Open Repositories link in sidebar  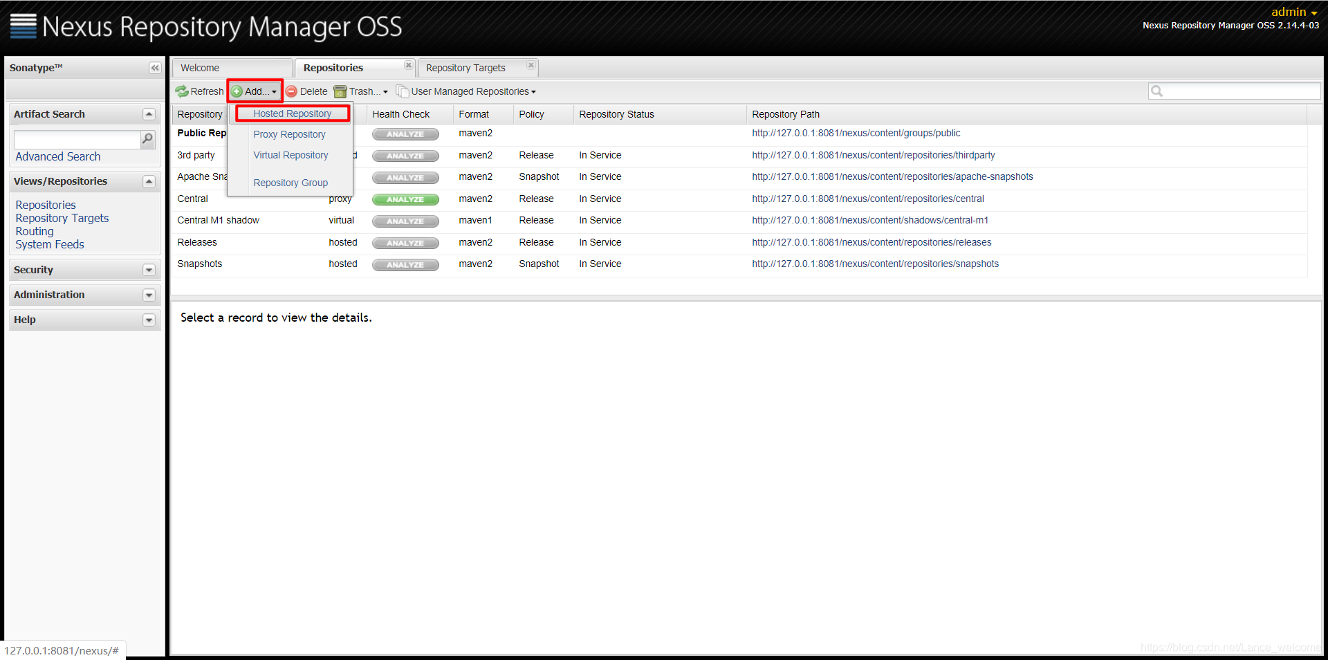click(x=46, y=205)
